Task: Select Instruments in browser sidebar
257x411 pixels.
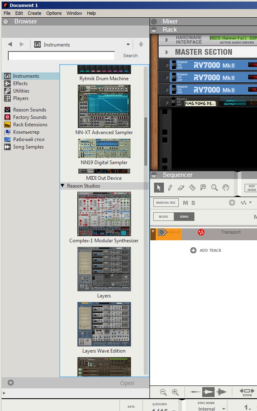Action: click(31, 76)
